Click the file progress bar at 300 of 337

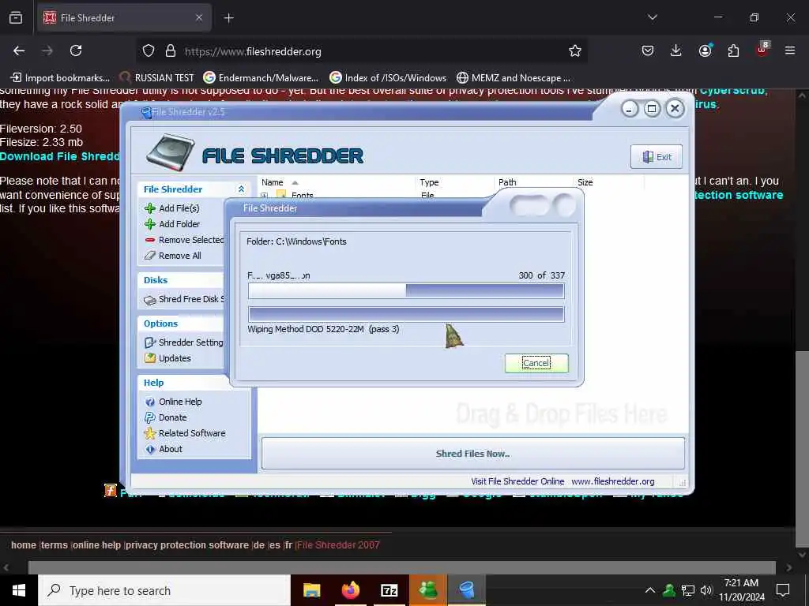406,290
